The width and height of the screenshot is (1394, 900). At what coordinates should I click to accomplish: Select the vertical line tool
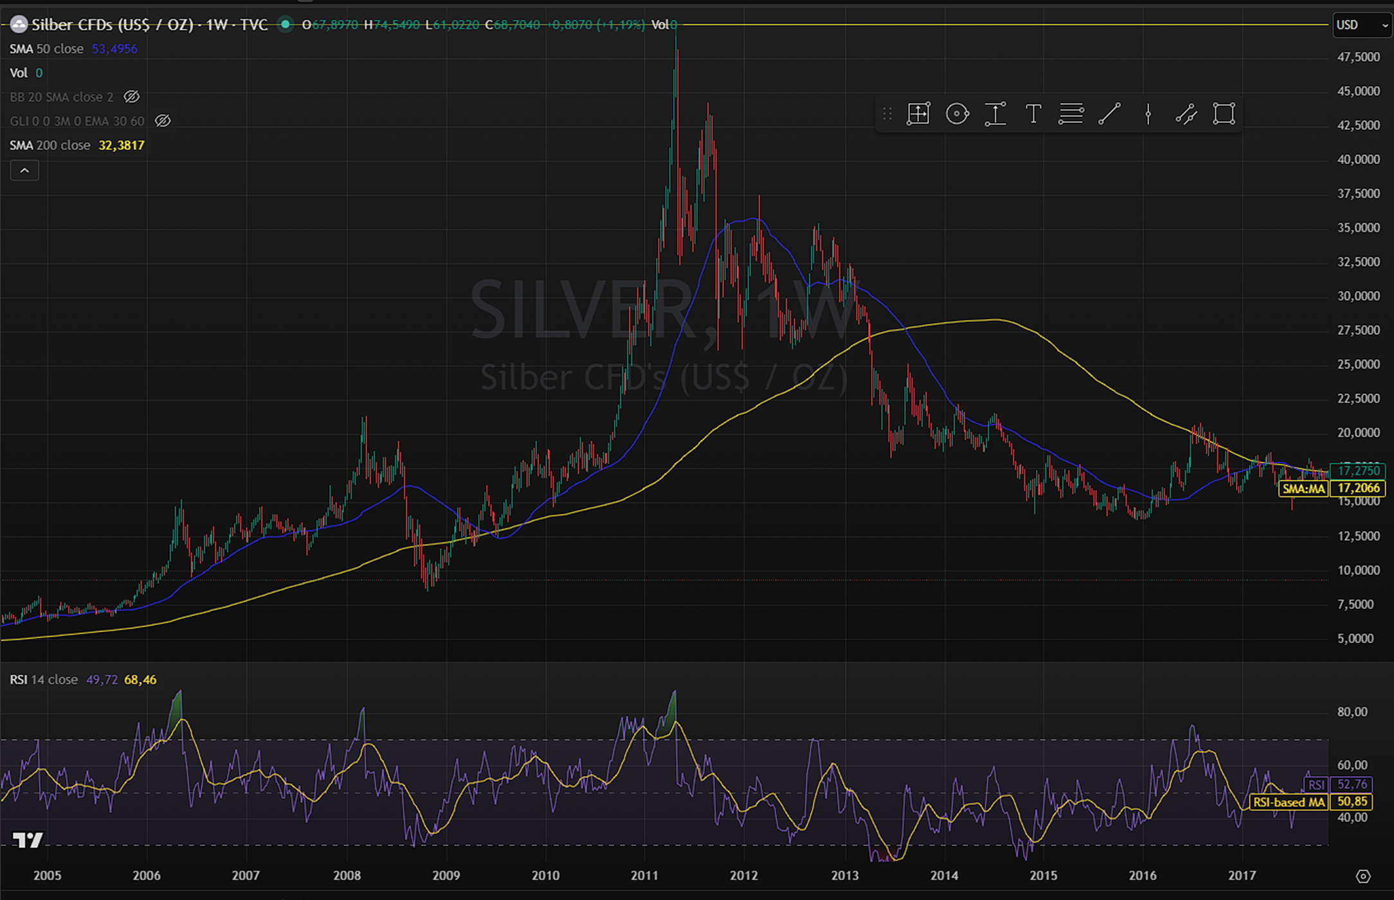coord(1148,114)
